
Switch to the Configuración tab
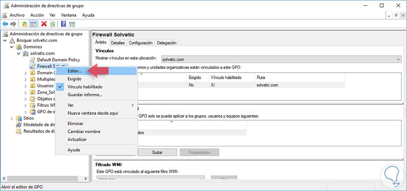(141, 43)
